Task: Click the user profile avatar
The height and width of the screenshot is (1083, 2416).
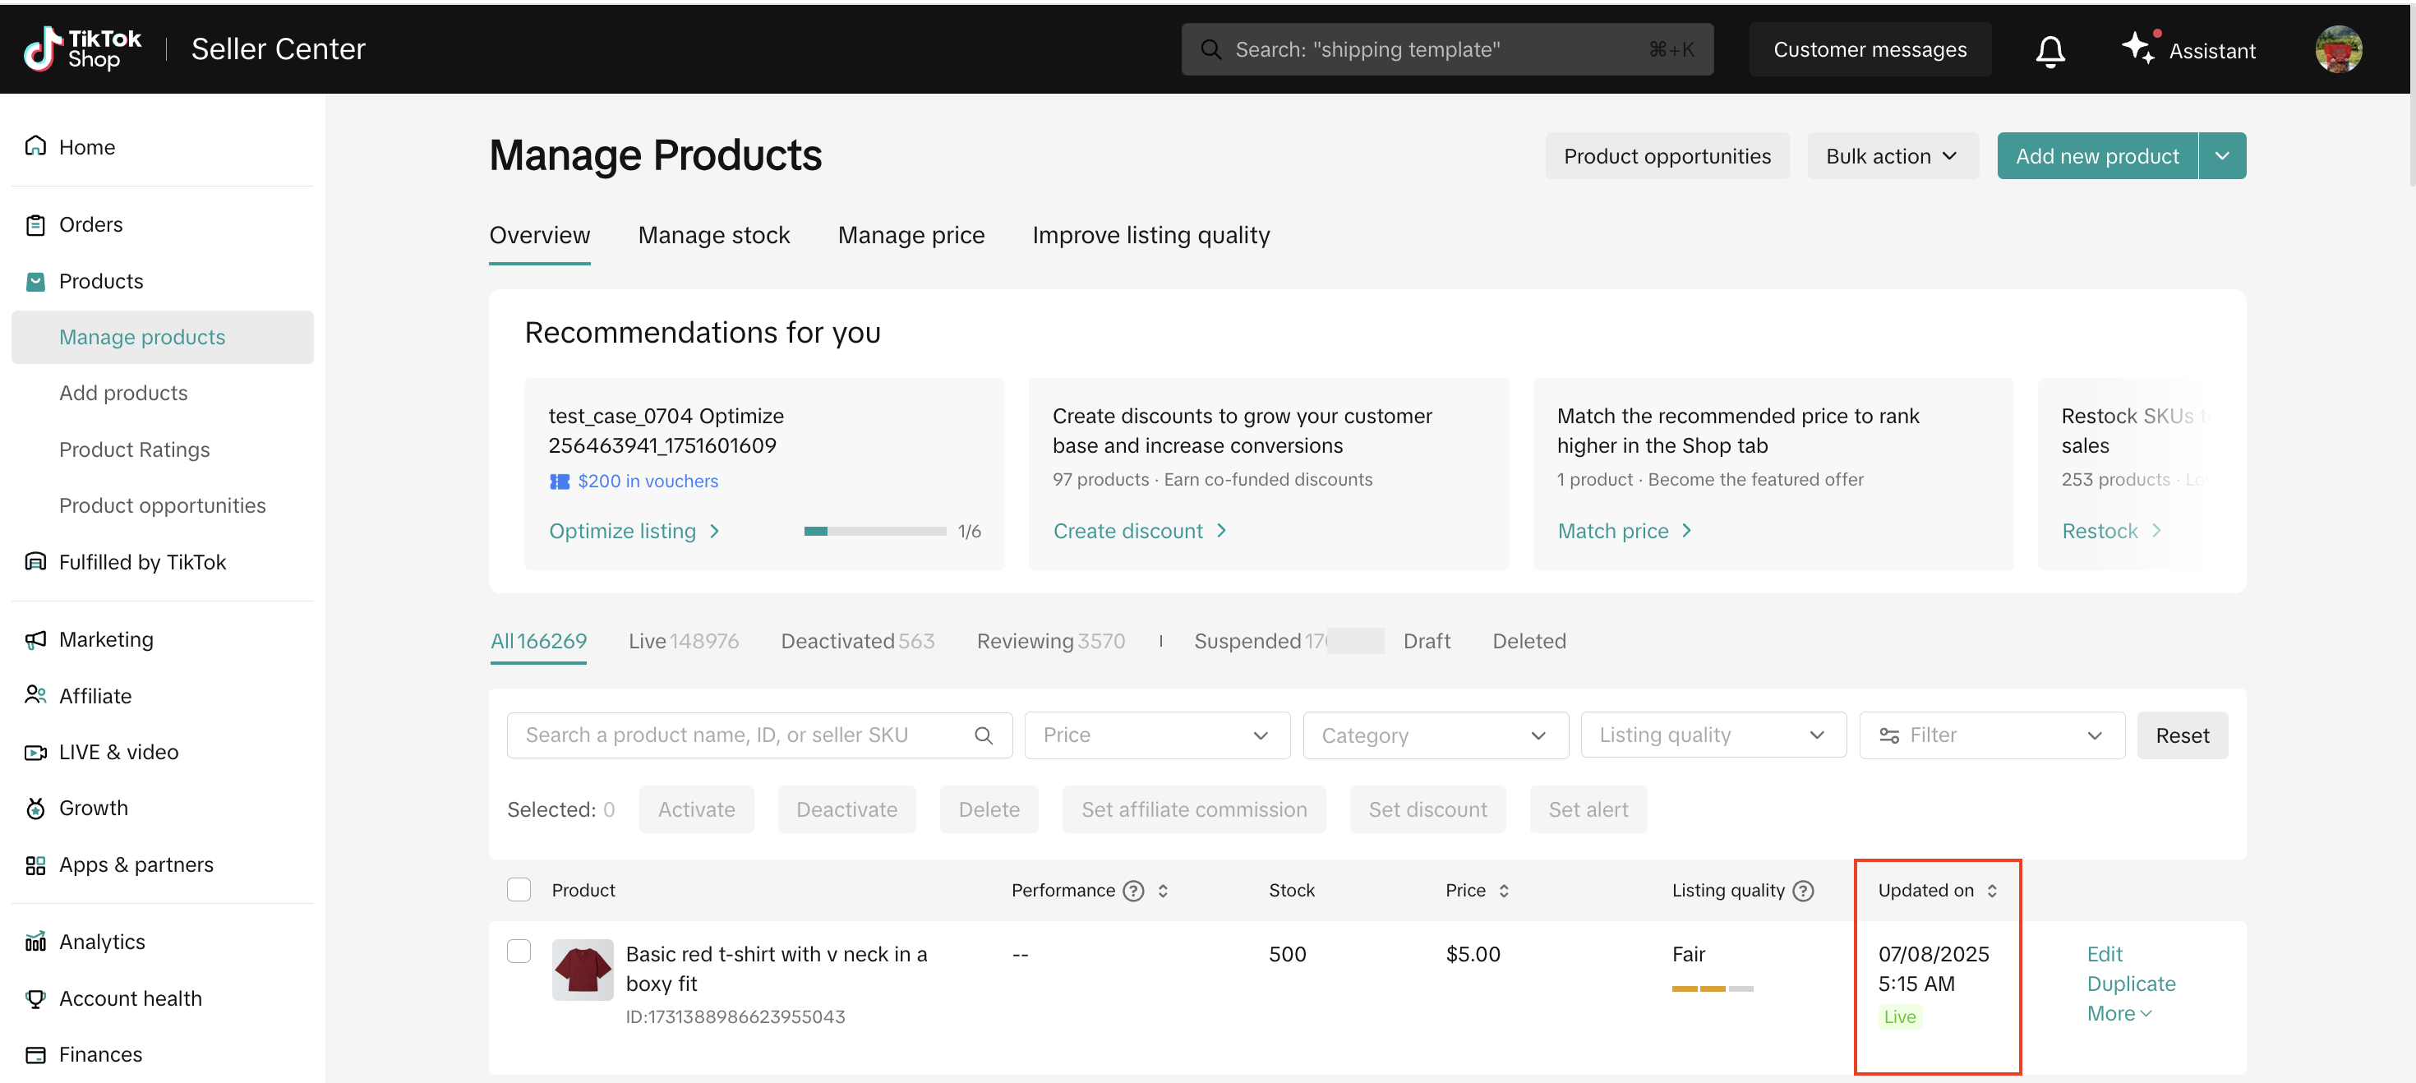Action: tap(2337, 48)
